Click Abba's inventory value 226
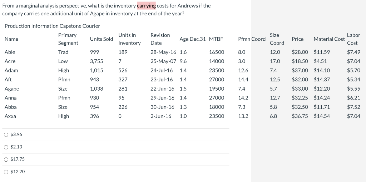 [123, 107]
